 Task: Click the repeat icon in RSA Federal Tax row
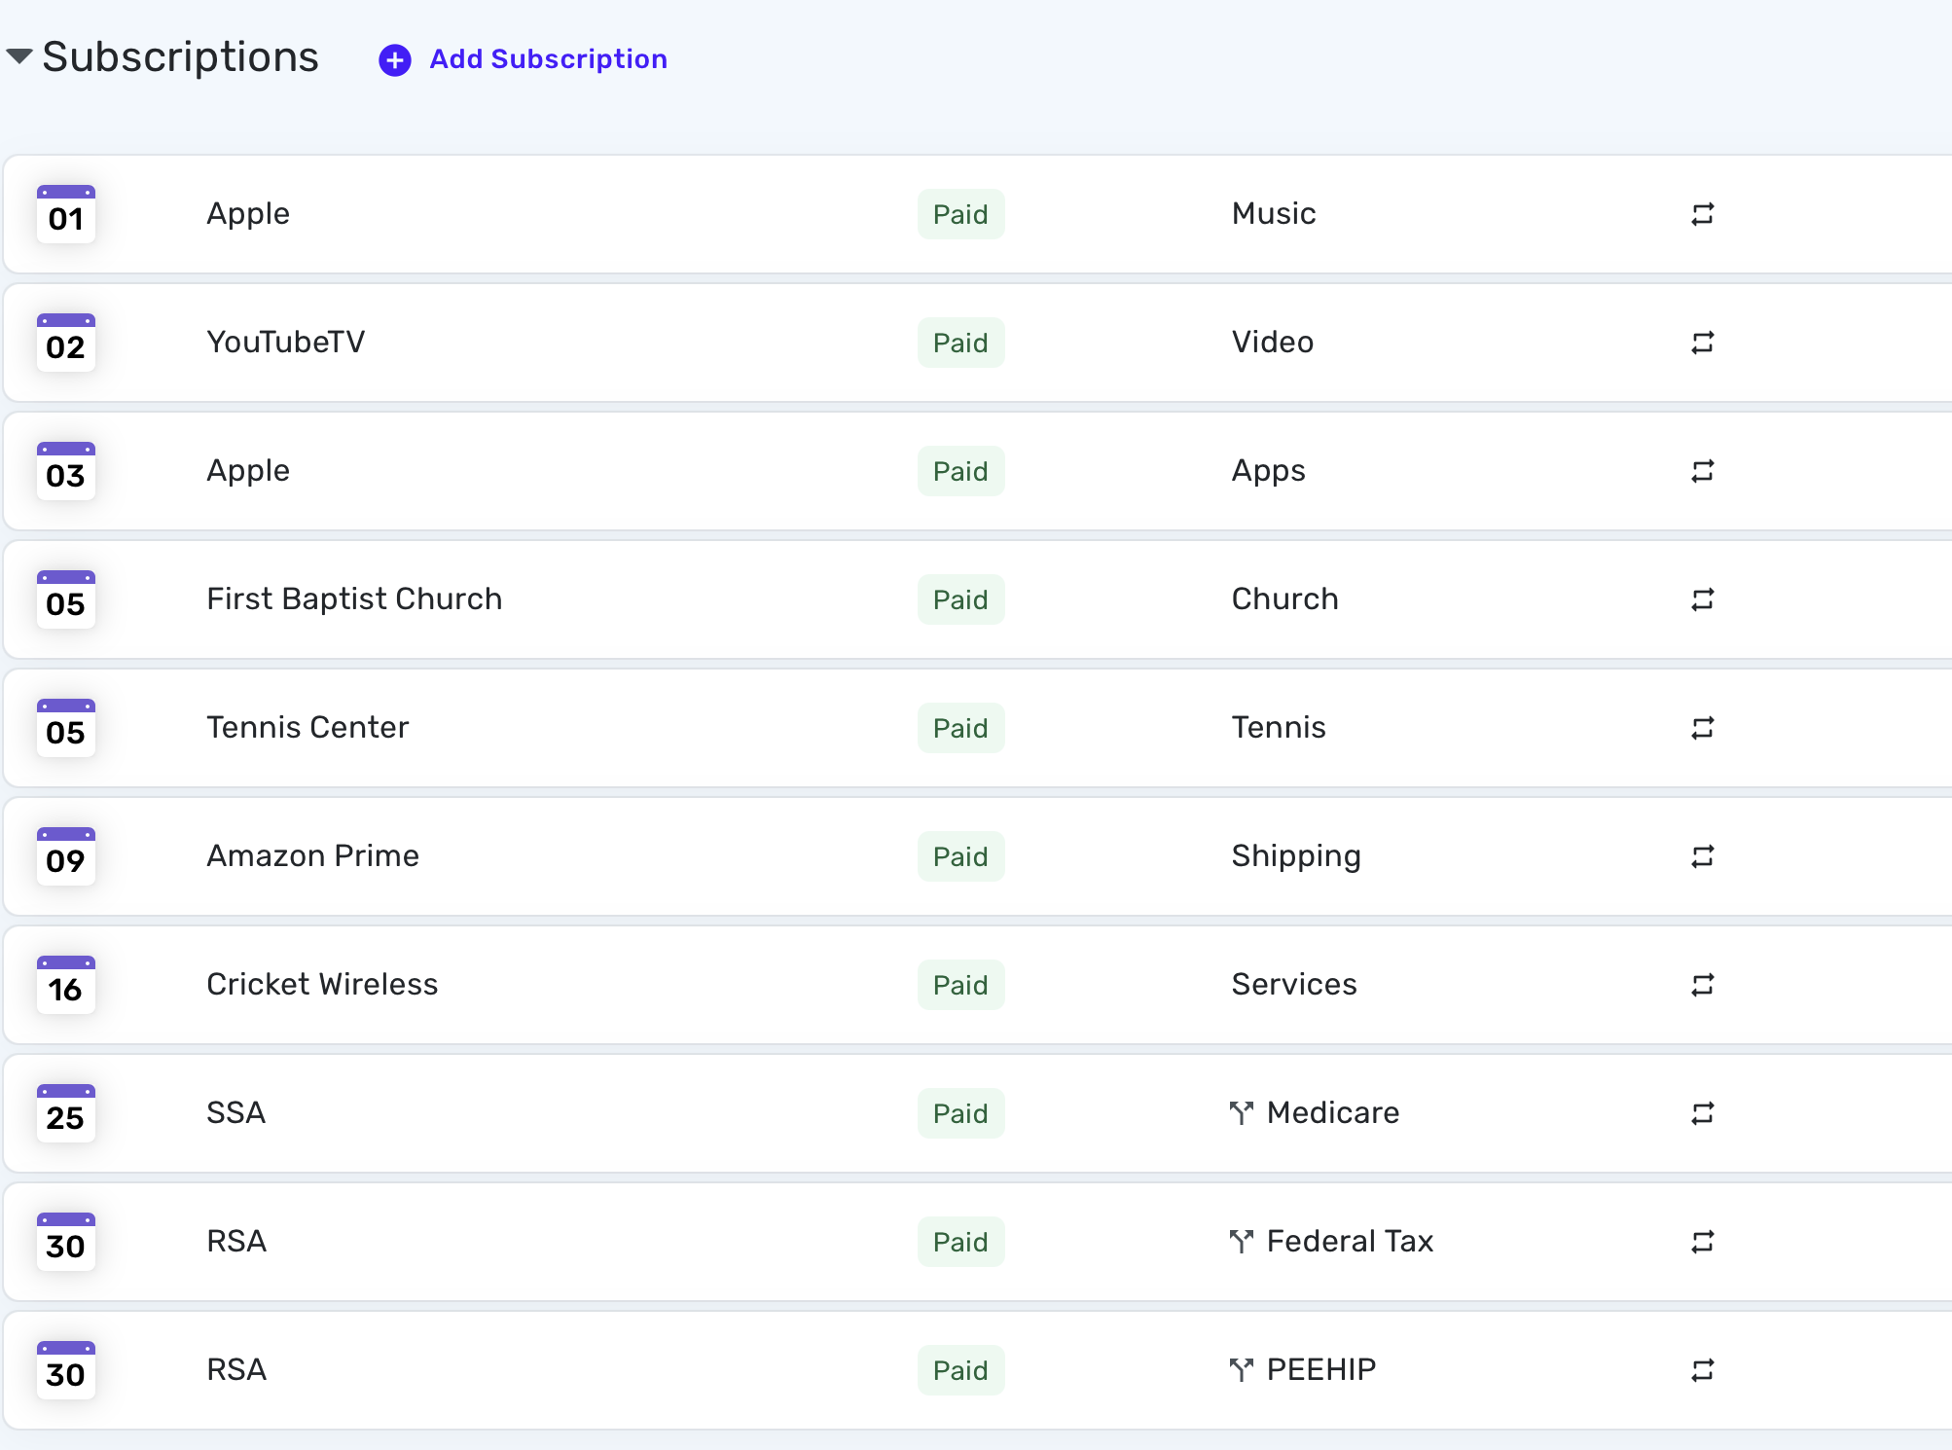pyautogui.click(x=1703, y=1242)
